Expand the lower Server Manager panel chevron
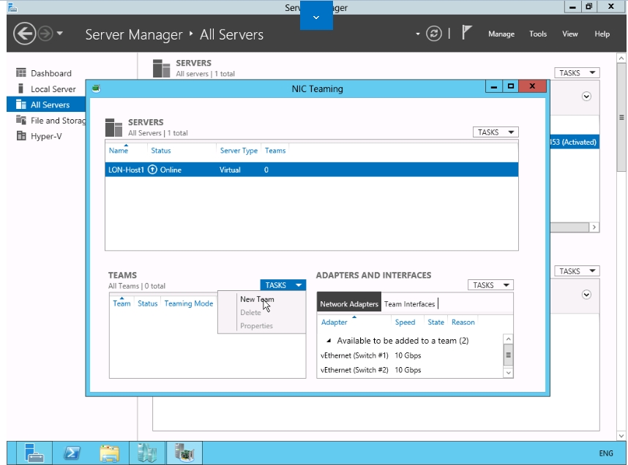Screen dimensions: 628x465 click(x=586, y=295)
